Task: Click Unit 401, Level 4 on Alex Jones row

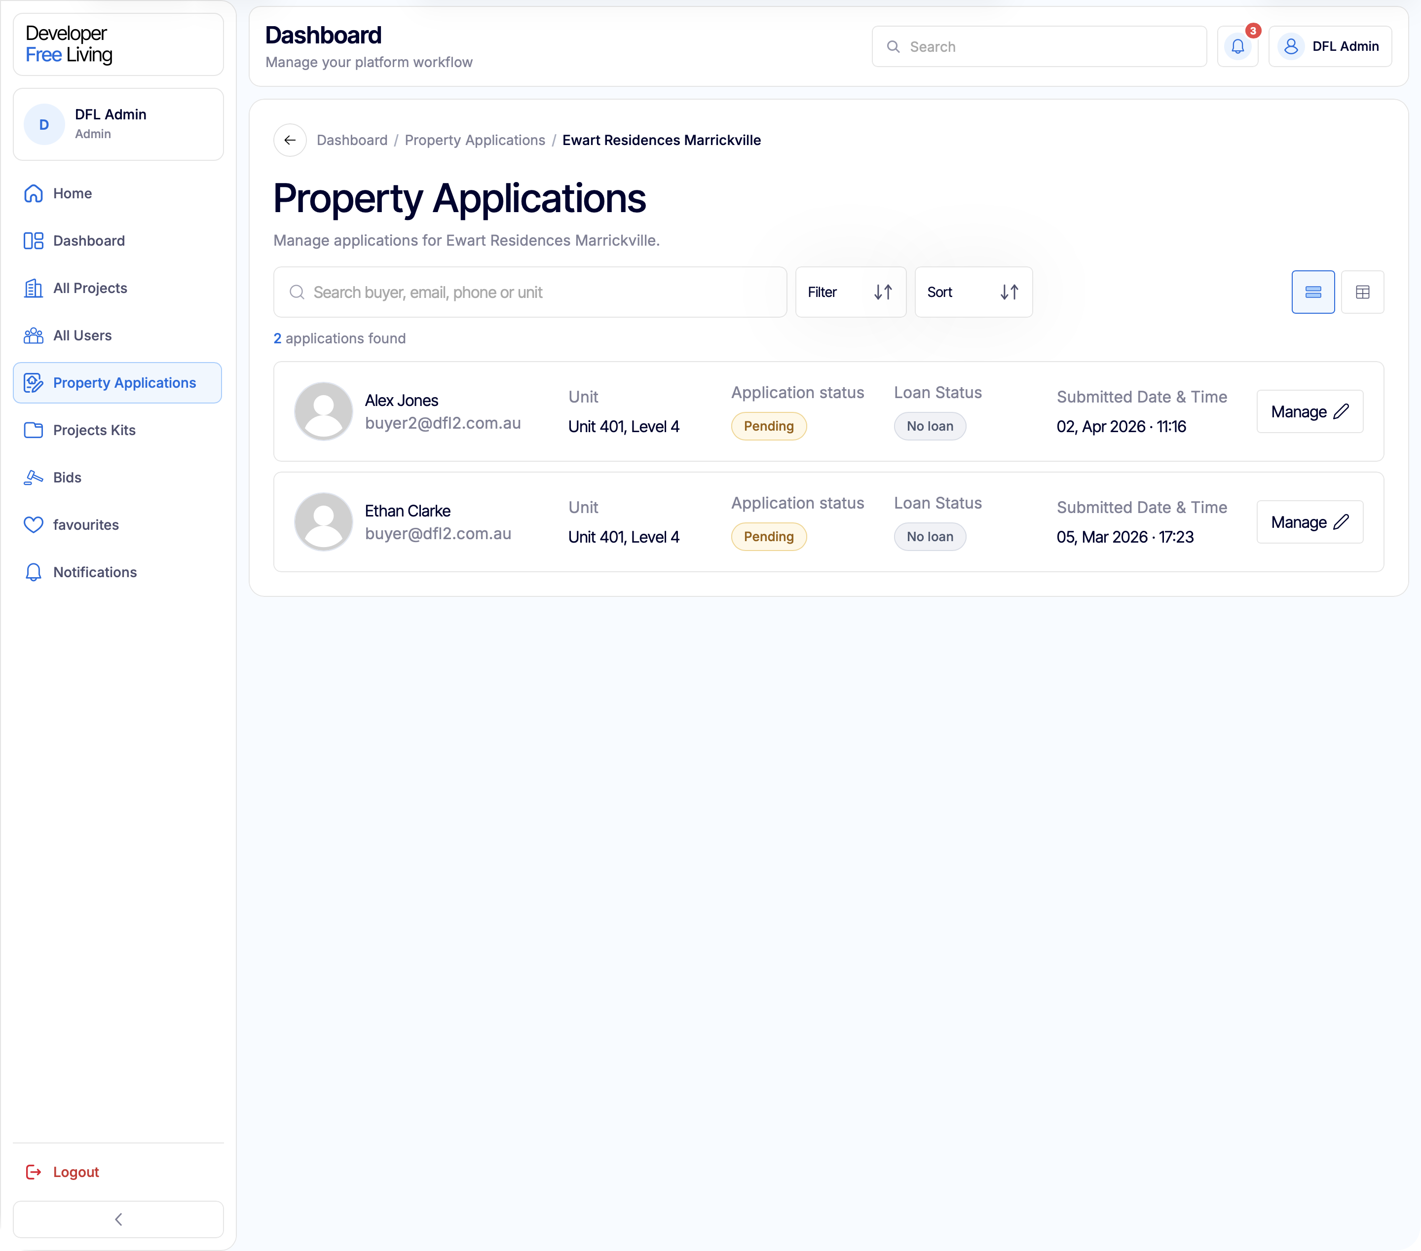Action: tap(624, 427)
